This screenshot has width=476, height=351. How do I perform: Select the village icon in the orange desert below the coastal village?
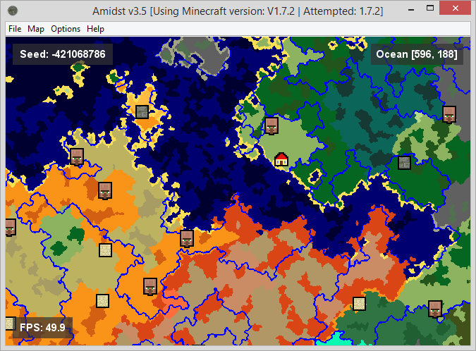point(105,190)
